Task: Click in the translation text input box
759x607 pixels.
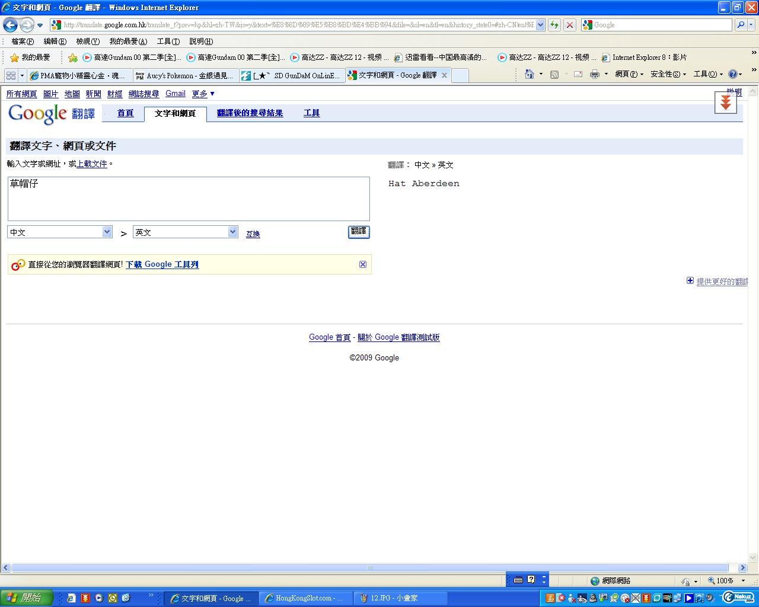Action: [189, 199]
